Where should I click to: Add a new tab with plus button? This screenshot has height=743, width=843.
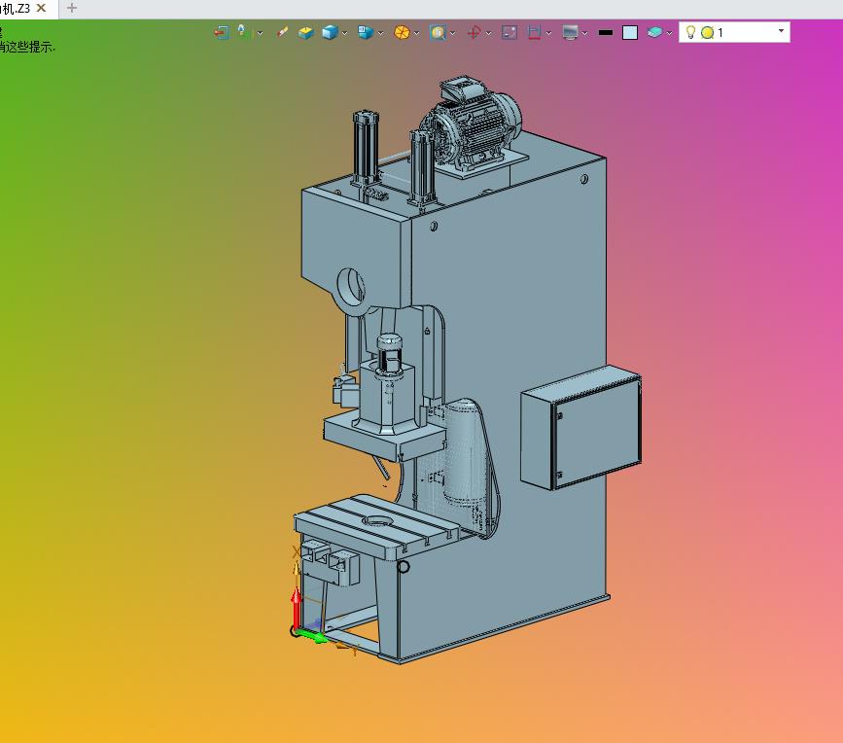pyautogui.click(x=72, y=8)
